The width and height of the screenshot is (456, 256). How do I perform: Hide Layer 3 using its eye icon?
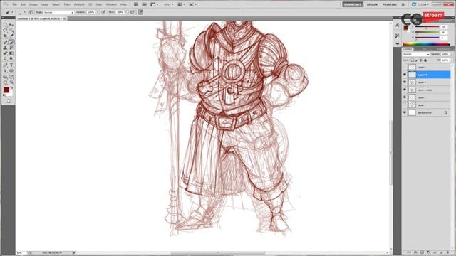tap(405, 82)
